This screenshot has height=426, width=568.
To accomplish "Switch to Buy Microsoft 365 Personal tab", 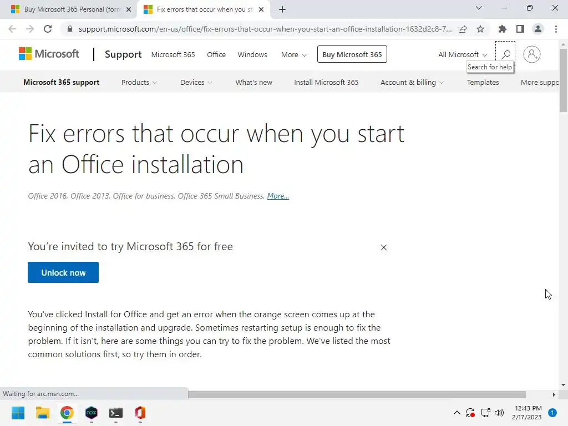I will click(x=68, y=9).
